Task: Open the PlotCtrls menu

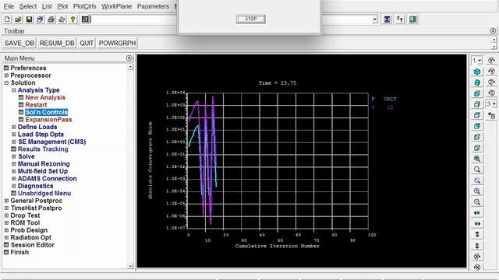Action: (x=85, y=6)
